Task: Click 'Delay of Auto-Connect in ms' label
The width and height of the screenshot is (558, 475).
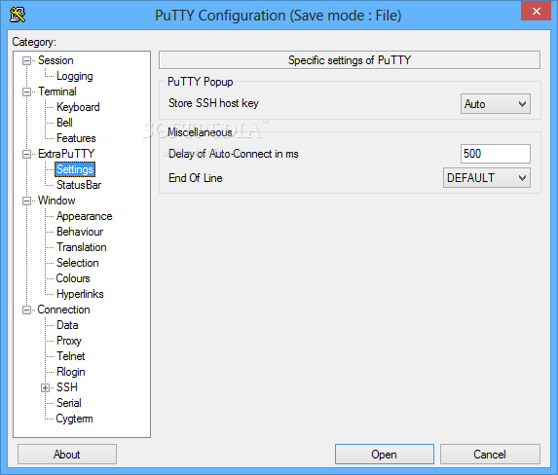Action: pos(234,154)
